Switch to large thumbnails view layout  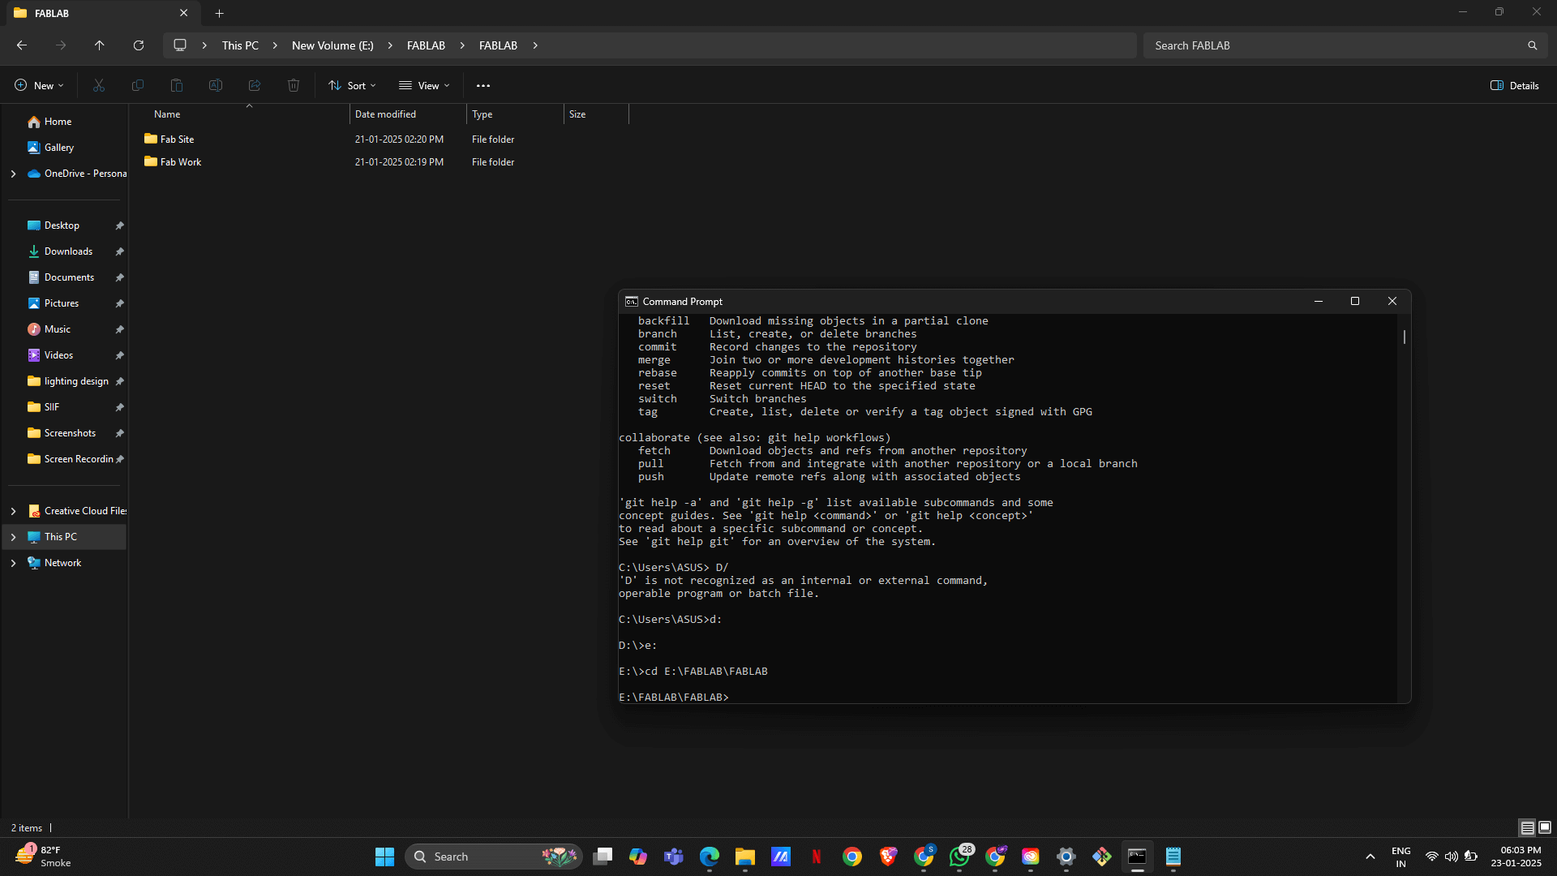coord(1545,827)
